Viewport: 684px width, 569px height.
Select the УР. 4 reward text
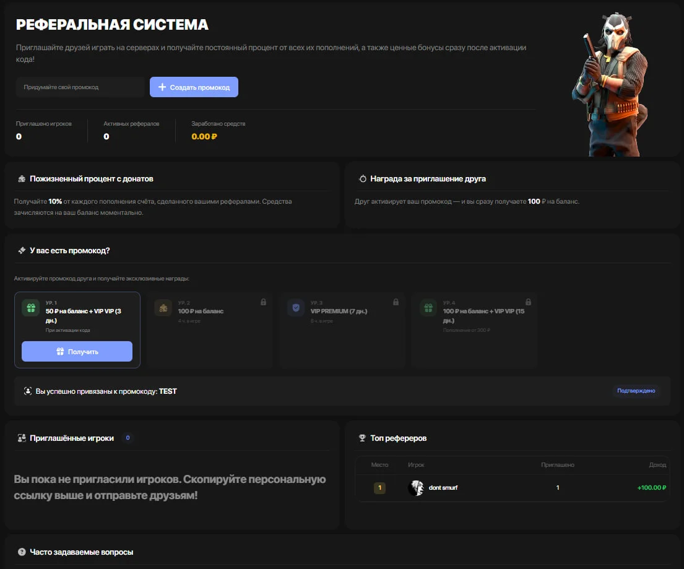click(x=484, y=316)
